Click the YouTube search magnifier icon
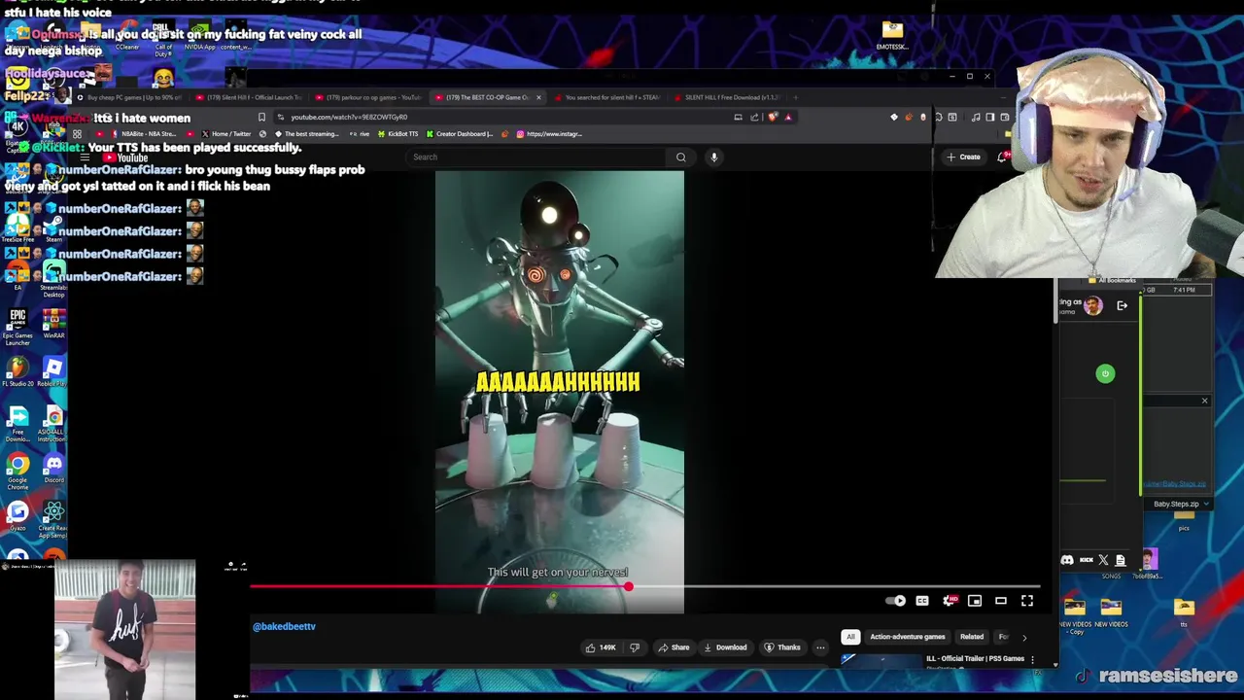The height and width of the screenshot is (700, 1244). pyautogui.click(x=680, y=157)
